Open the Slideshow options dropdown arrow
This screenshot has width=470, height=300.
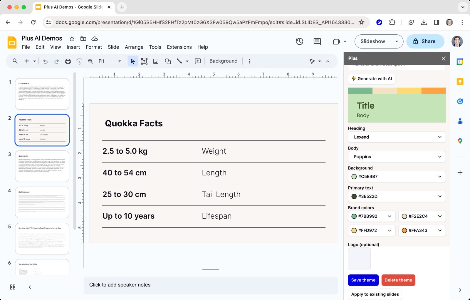(397, 41)
